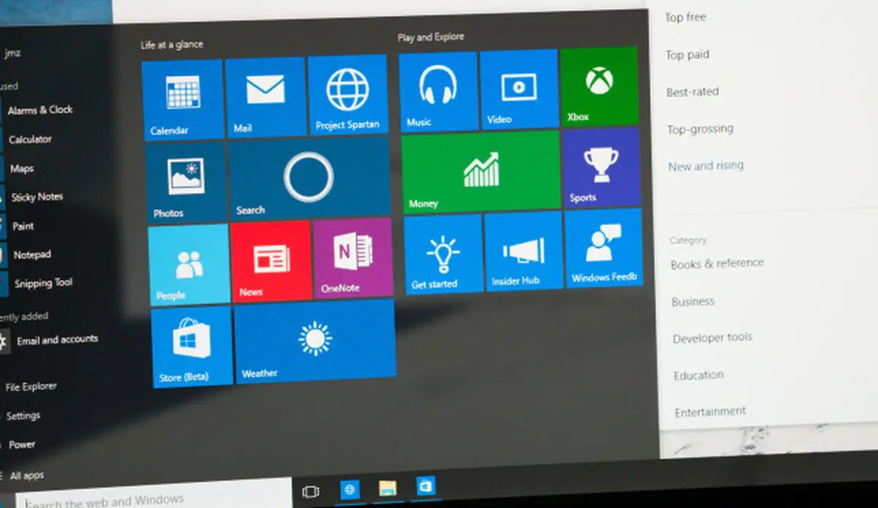The image size is (878, 508).
Task: Launch Calculator from the start list
Action: coord(30,139)
